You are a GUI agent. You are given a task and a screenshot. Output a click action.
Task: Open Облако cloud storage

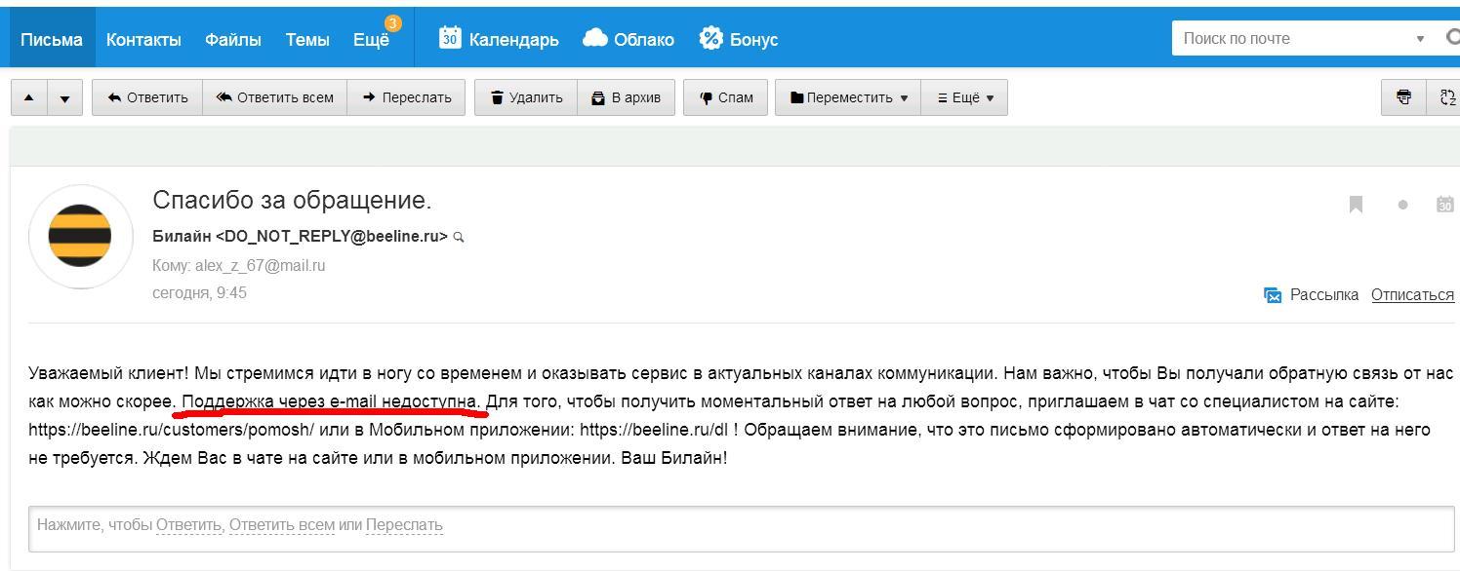click(629, 39)
